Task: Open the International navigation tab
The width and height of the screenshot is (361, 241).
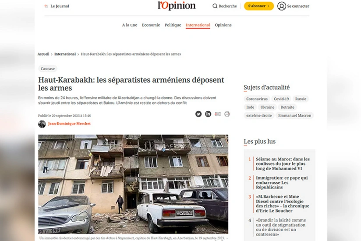Action: click(x=198, y=25)
